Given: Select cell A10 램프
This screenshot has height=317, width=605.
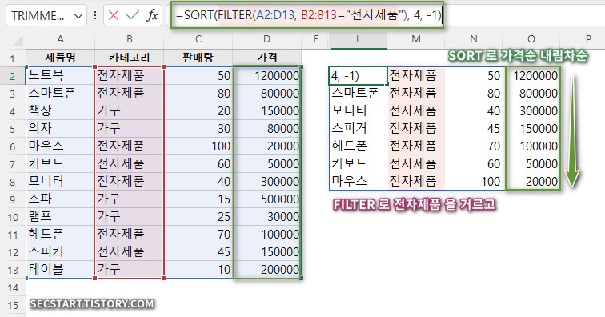Looking at the screenshot, I should [60, 217].
